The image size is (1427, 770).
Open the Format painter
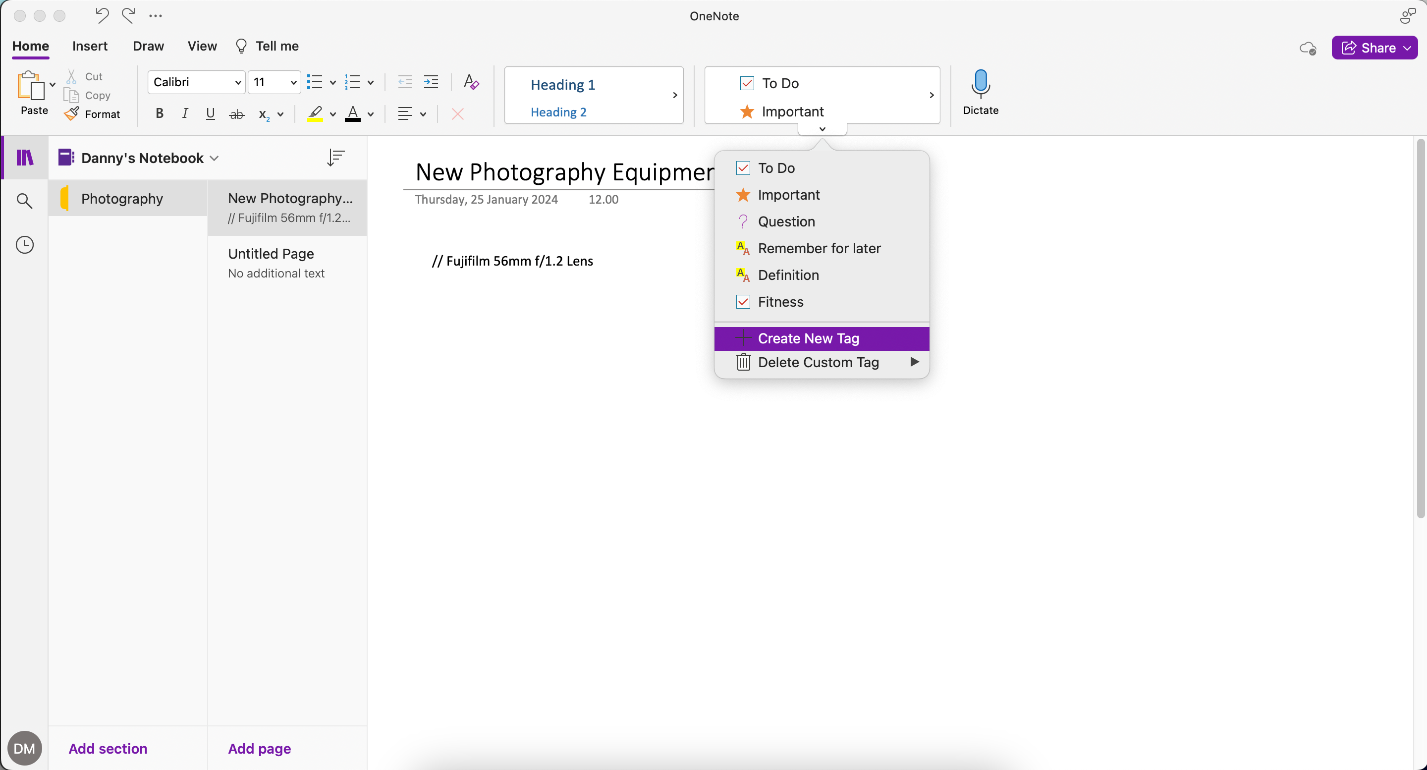coord(93,114)
